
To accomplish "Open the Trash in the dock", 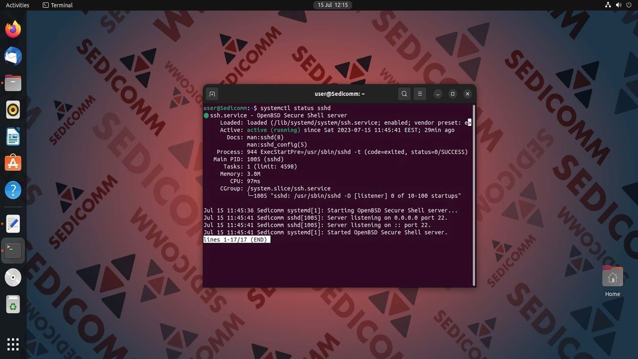I will coord(13,304).
